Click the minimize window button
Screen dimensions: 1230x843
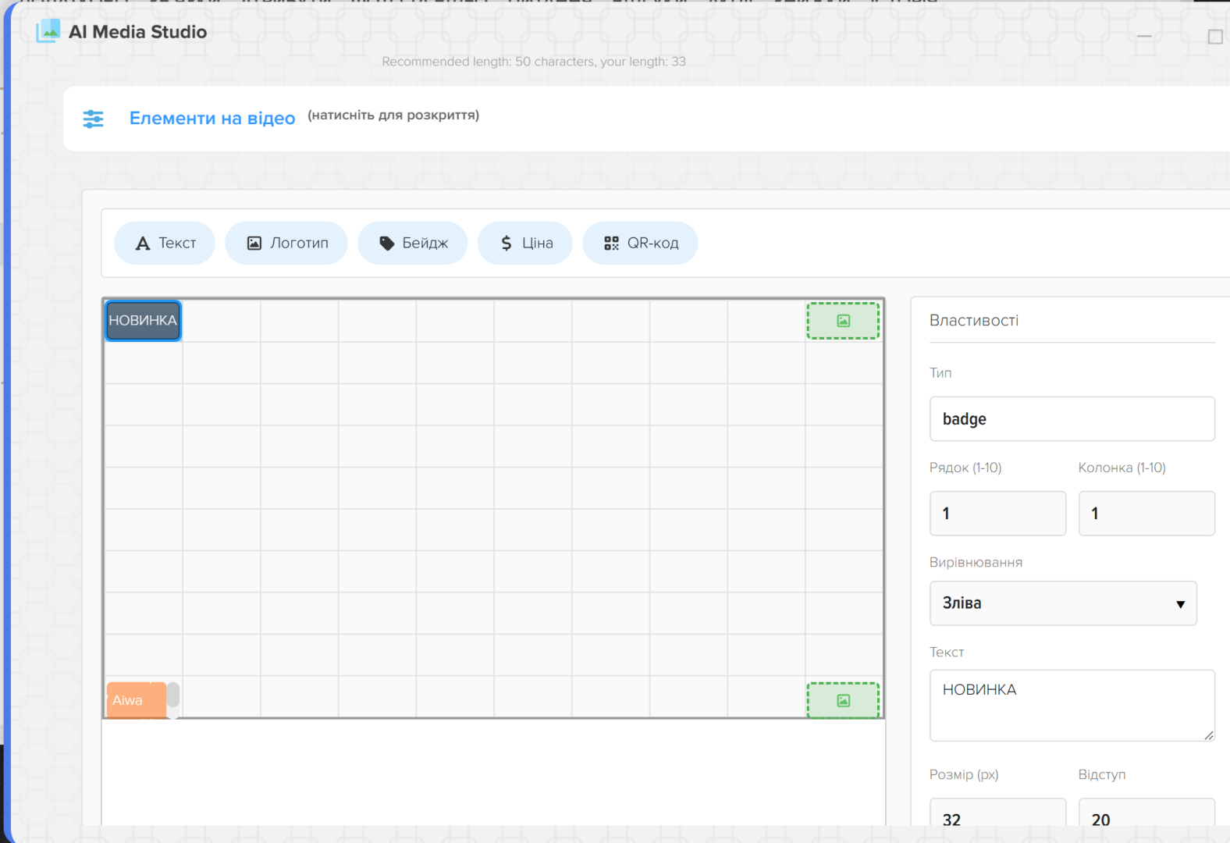coord(1144,37)
